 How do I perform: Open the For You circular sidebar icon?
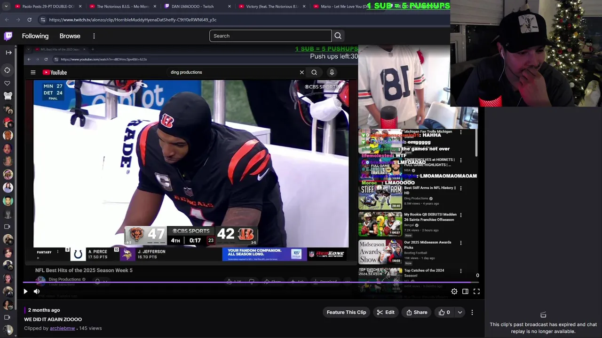tap(8, 70)
